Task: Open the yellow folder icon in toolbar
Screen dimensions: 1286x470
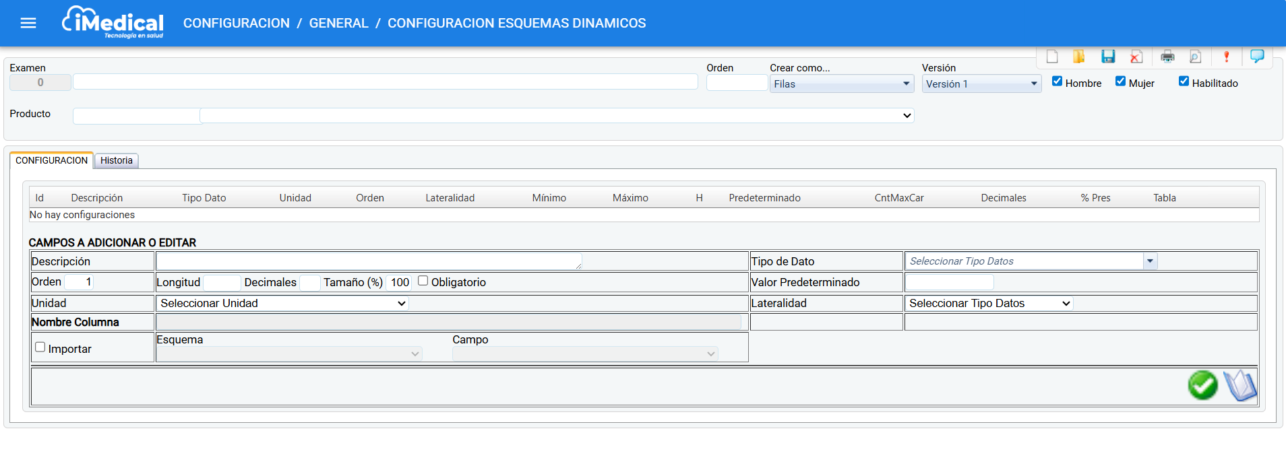Action: pos(1079,57)
